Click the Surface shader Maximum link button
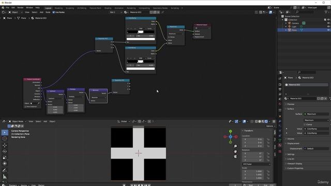The height and width of the screenshot is (186, 331). (x=316, y=114)
